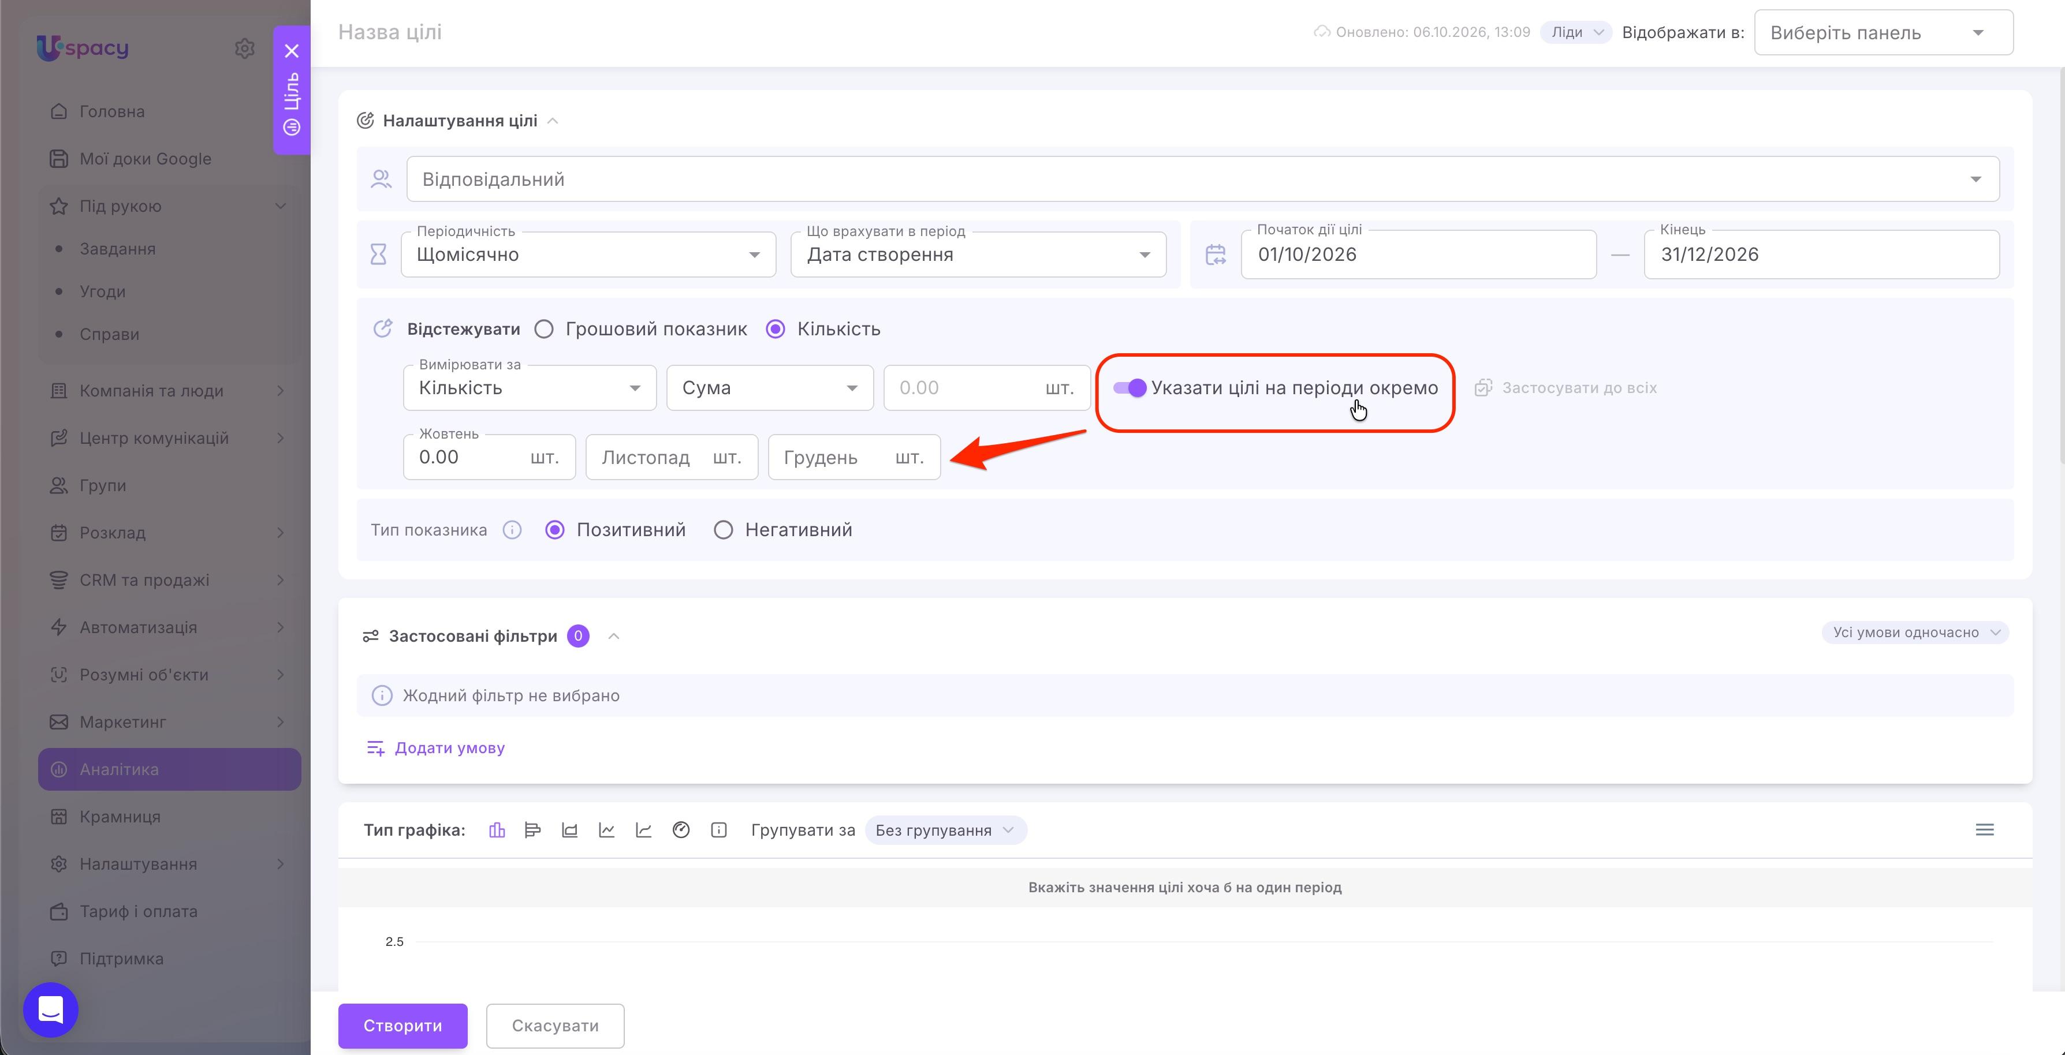
Task: Select the gauge chart type icon
Action: [681, 830]
